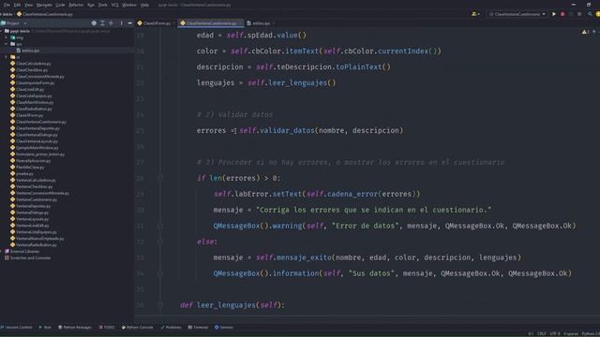
Task: Select prueba.py in project tree
Action: pyautogui.click(x=22, y=173)
